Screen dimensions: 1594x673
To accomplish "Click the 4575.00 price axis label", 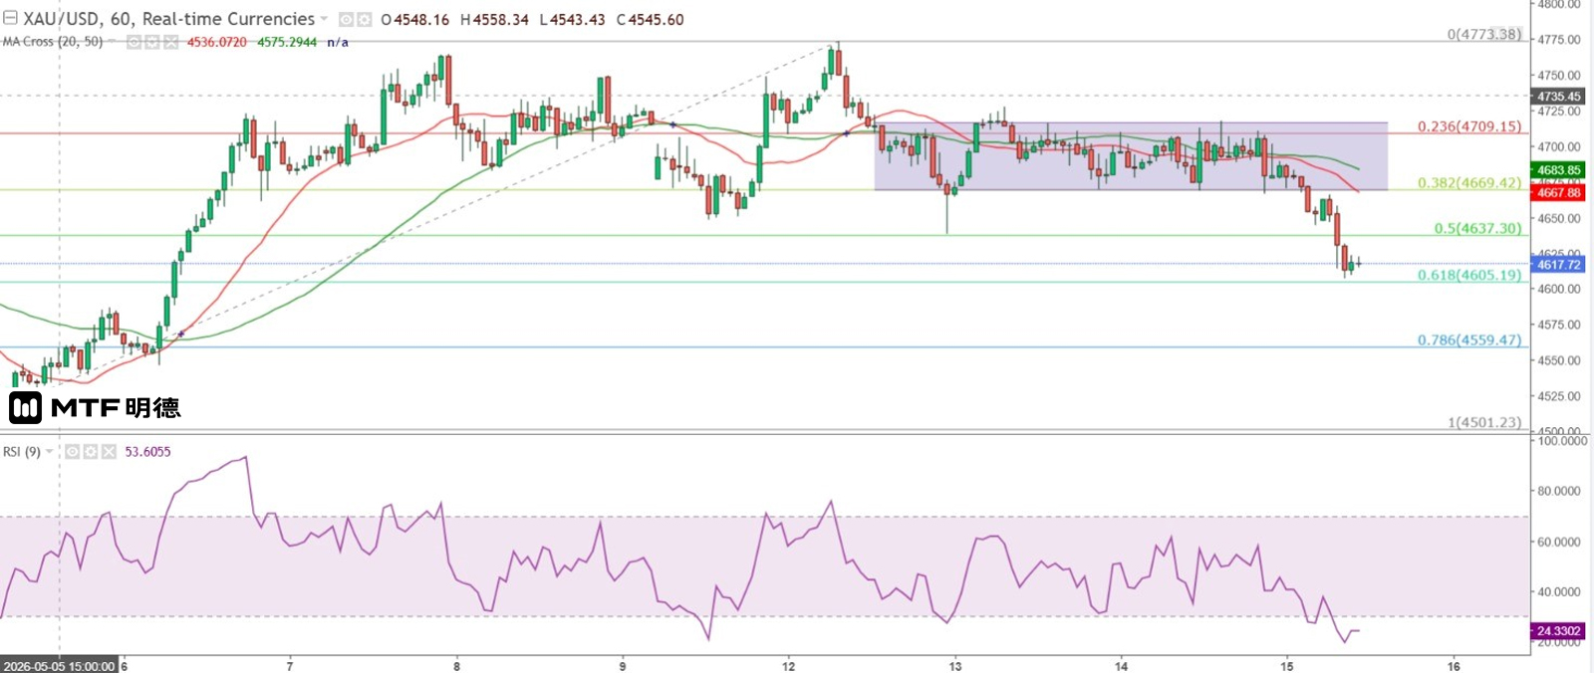I will (1559, 325).
